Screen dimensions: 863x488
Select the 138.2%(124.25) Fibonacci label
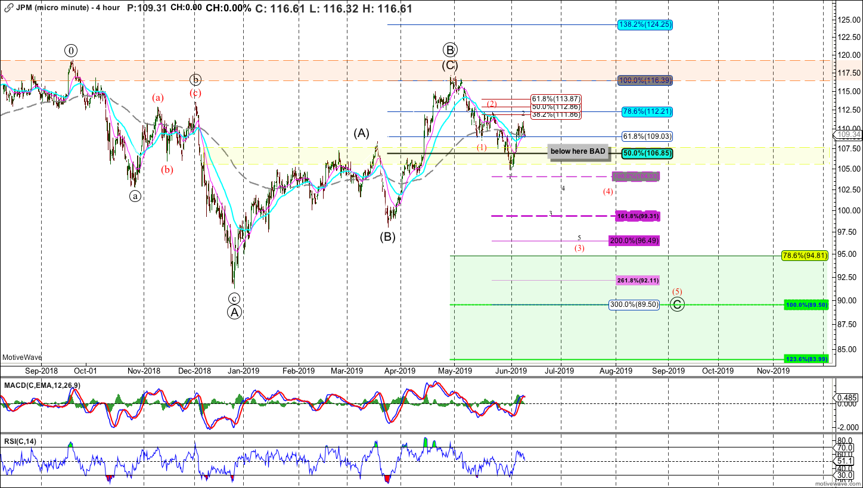644,25
